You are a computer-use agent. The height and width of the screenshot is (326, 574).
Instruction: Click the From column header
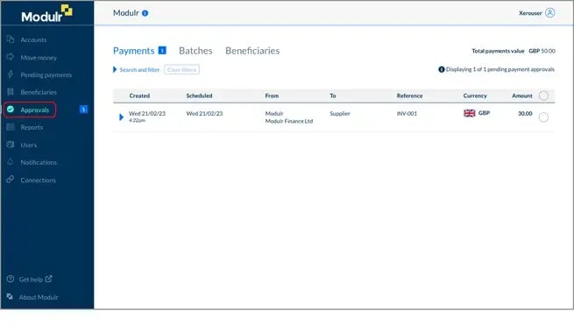coord(272,96)
